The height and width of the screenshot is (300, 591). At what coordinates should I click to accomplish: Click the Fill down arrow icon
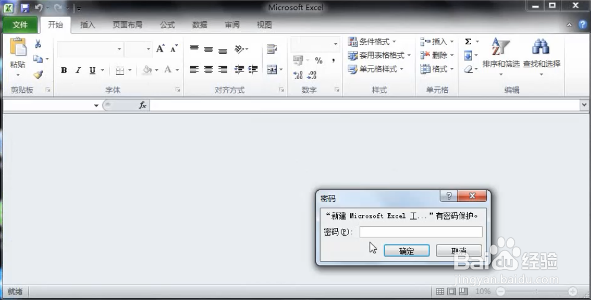click(x=468, y=56)
